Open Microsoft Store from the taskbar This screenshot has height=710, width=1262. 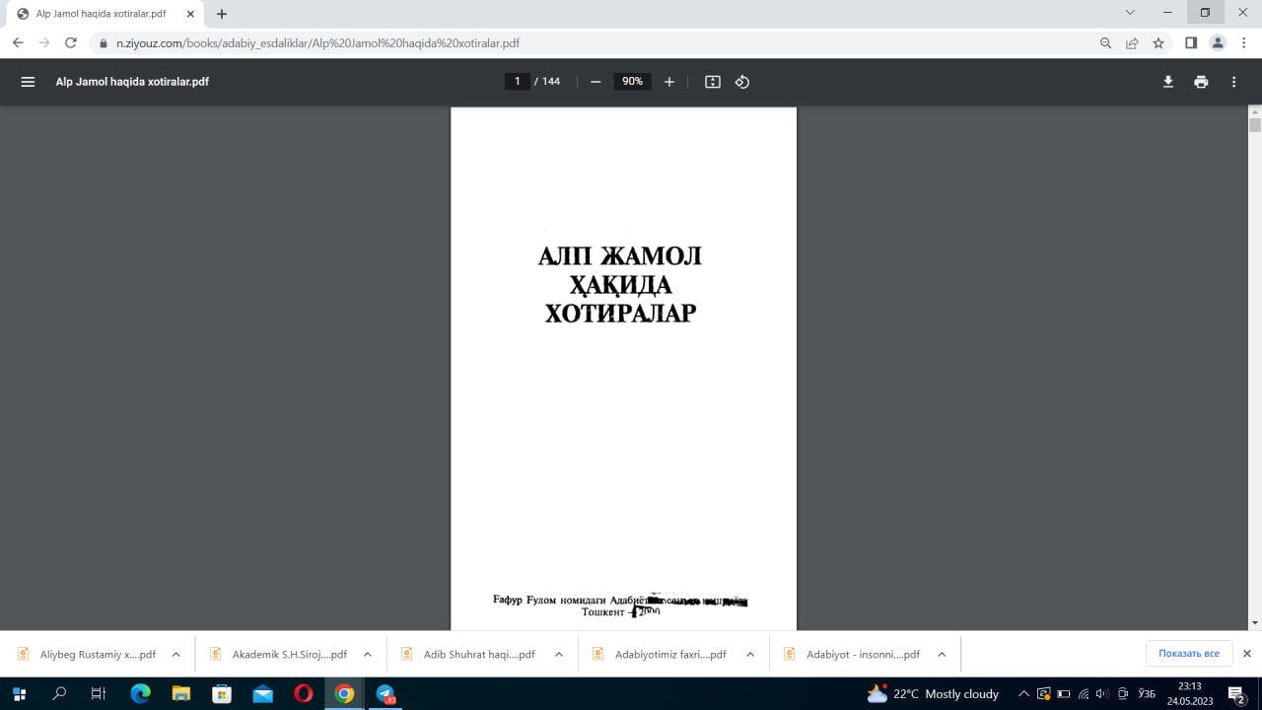(x=222, y=693)
